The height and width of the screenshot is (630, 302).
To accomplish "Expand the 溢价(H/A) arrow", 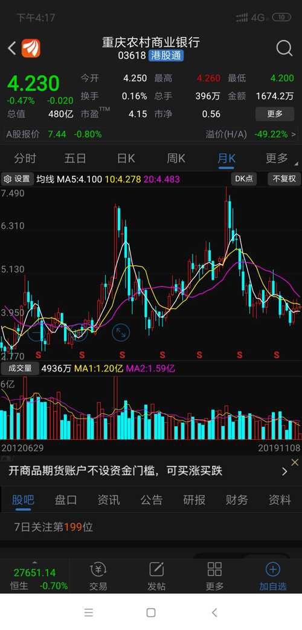I will [x=294, y=134].
